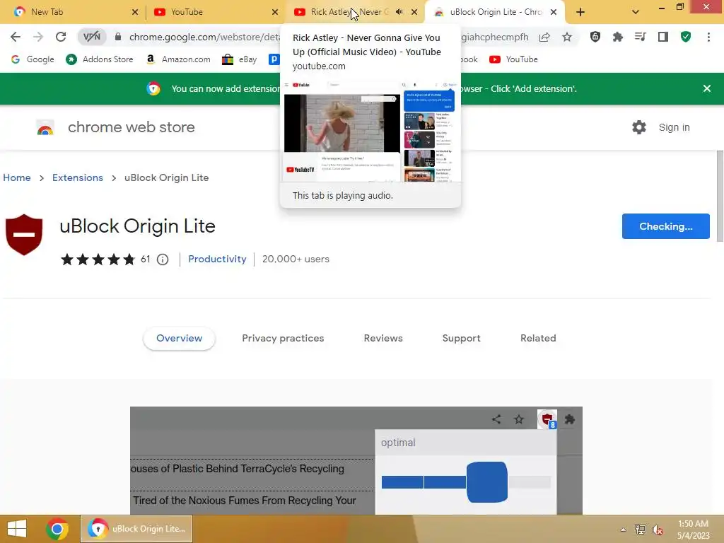Open the Support tab
Viewport: 724px width, 543px height.
point(461,339)
